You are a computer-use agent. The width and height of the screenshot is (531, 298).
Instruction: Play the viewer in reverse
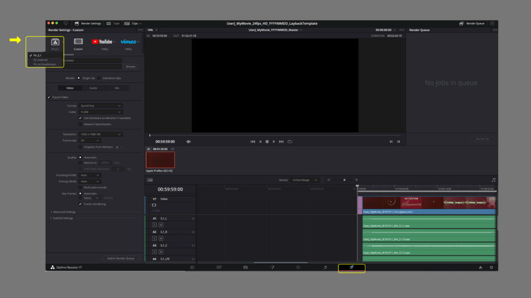pyautogui.click(x=260, y=142)
